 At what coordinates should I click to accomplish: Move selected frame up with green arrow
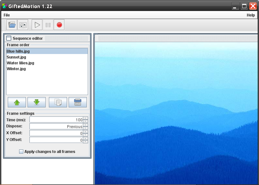point(17,102)
